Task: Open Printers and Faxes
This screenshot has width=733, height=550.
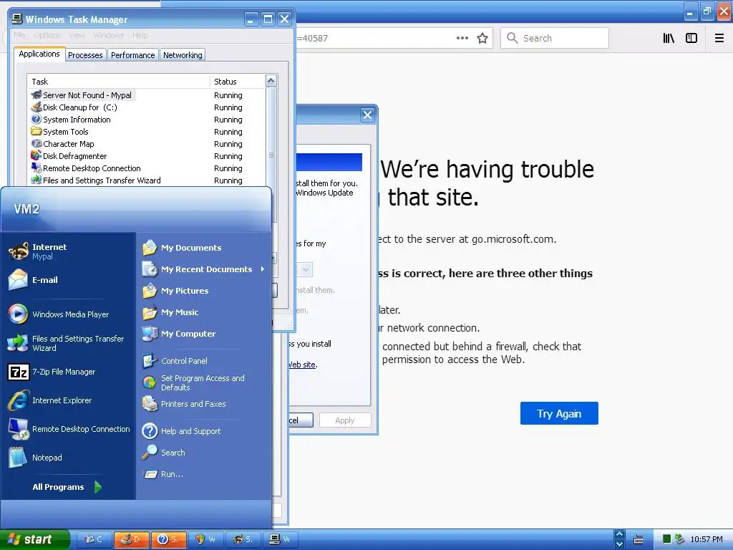Action: (184, 404)
